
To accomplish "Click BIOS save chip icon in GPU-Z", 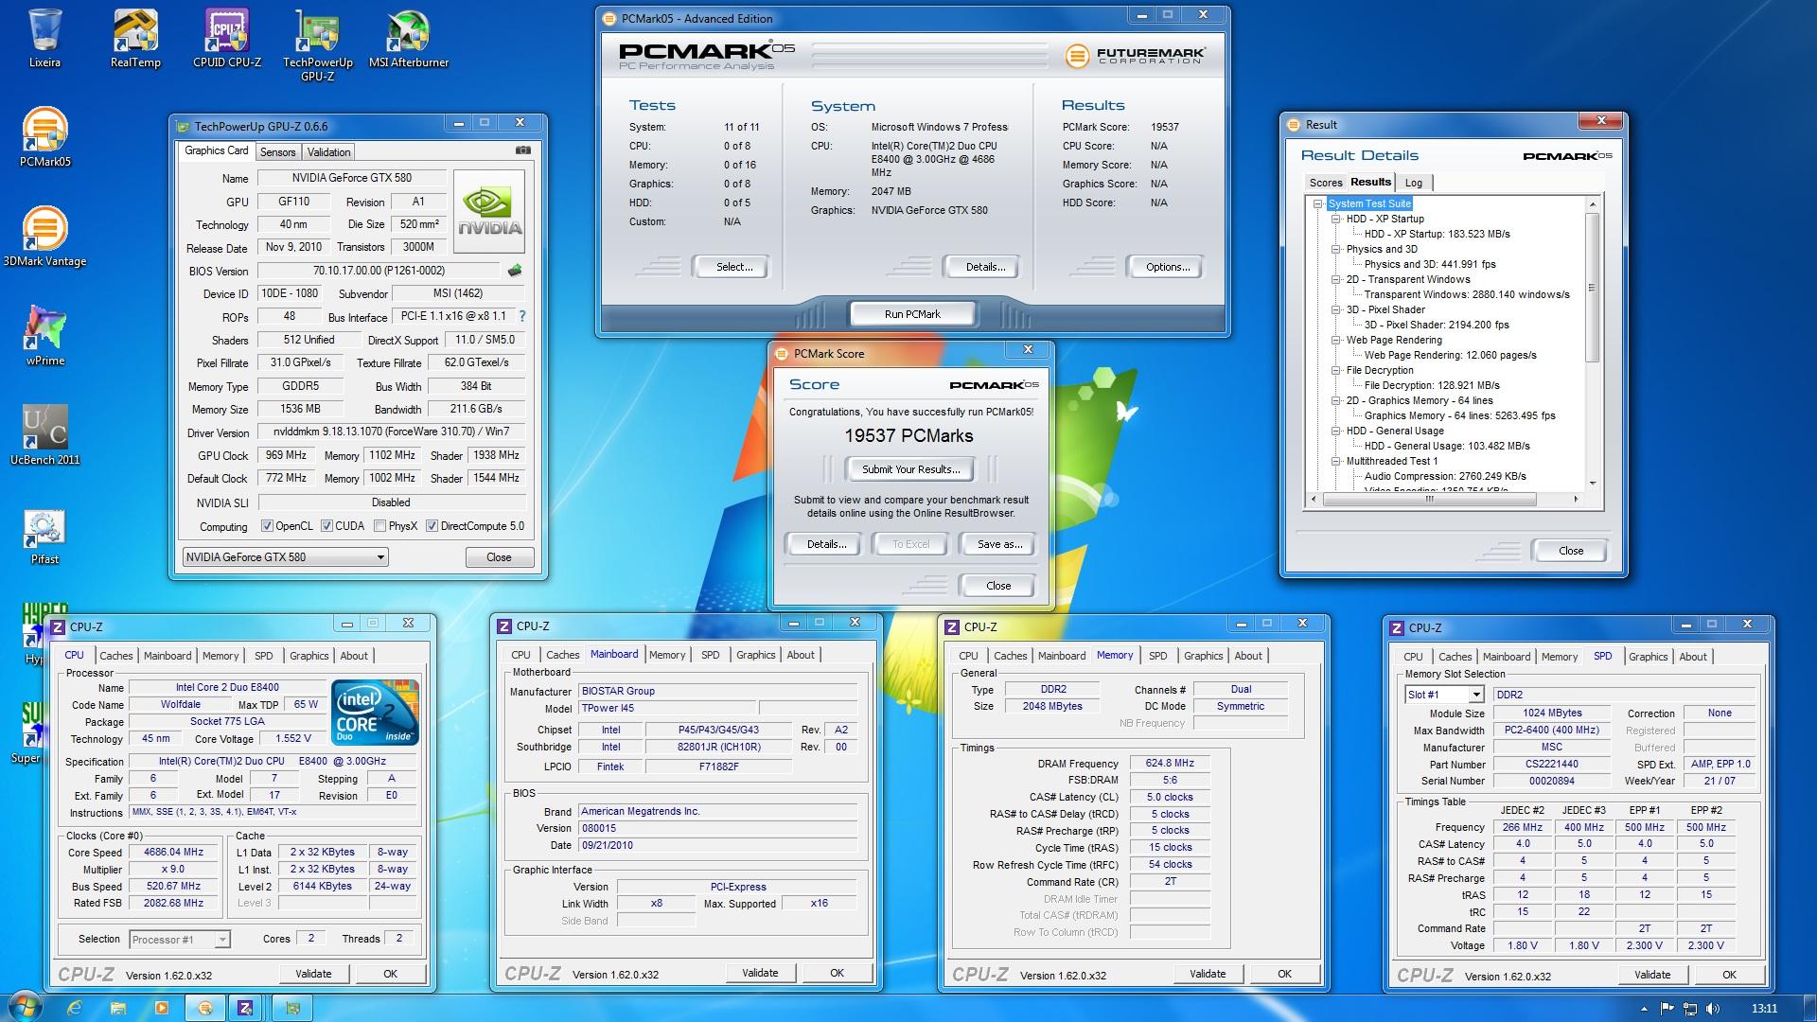I will click(515, 271).
